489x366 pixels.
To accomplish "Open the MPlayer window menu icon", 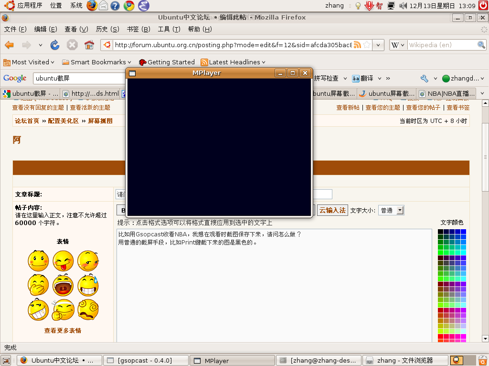I will click(x=132, y=73).
